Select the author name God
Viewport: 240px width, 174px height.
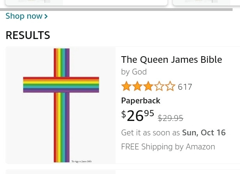(x=139, y=72)
